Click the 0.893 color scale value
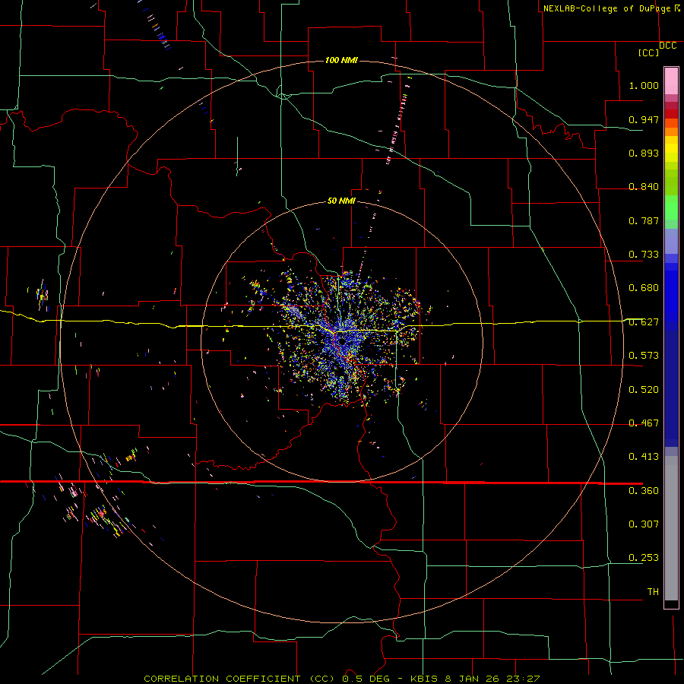 coord(644,153)
